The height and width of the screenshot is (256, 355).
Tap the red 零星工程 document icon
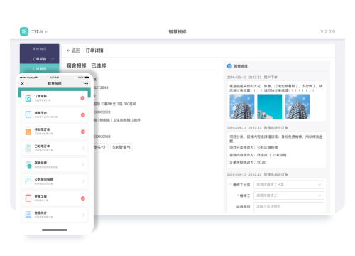coord(28,198)
